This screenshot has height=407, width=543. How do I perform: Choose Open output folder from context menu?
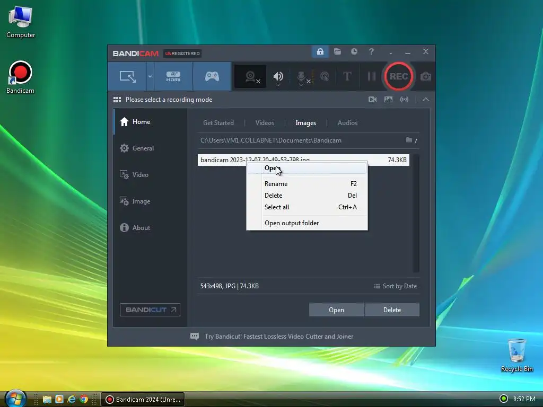pyautogui.click(x=307, y=223)
